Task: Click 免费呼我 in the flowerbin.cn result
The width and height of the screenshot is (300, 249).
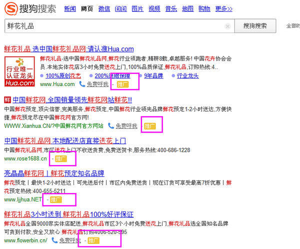Action: click(x=70, y=240)
